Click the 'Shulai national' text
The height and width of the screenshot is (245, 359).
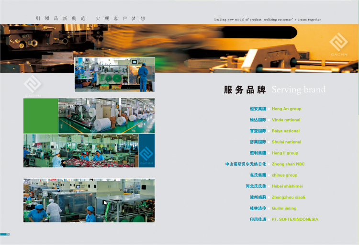286,142
